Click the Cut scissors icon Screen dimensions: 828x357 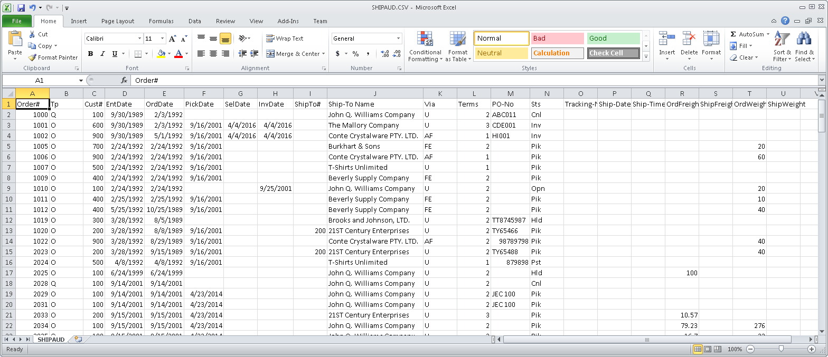pyautogui.click(x=32, y=34)
